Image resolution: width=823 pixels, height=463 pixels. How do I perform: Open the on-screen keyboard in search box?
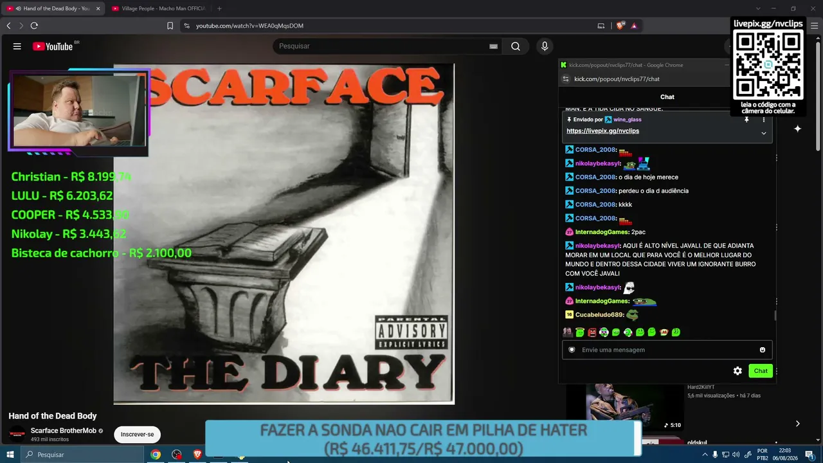(493, 46)
